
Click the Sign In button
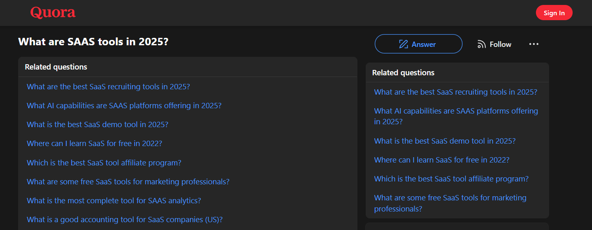click(554, 13)
